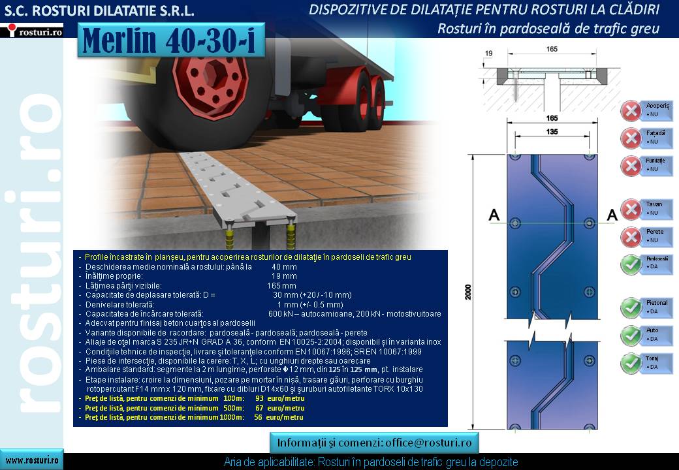Select the 'Acoperiș NU' label tag
Image resolution: width=679 pixels, height=470 pixels.
(x=657, y=110)
